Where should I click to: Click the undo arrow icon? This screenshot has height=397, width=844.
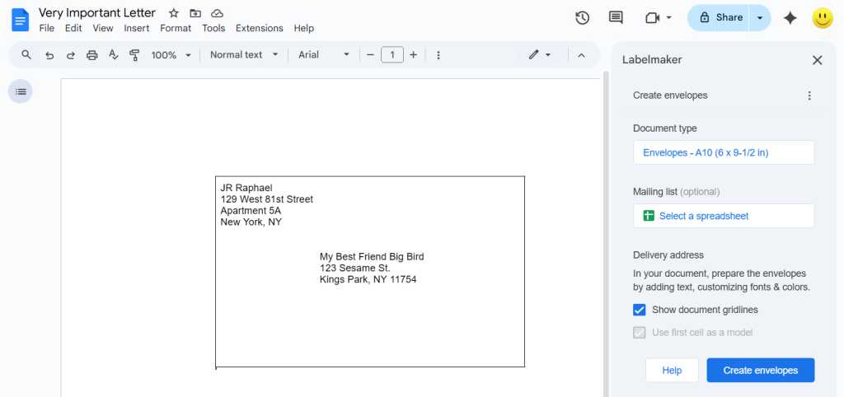tap(49, 55)
